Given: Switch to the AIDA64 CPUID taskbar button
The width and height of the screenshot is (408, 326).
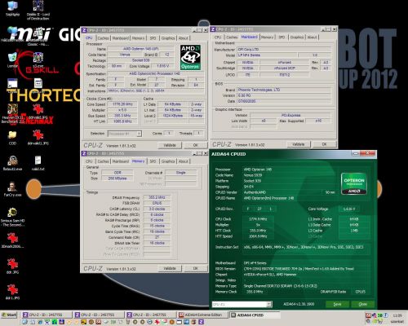Looking at the screenshot, I should tap(255, 315).
